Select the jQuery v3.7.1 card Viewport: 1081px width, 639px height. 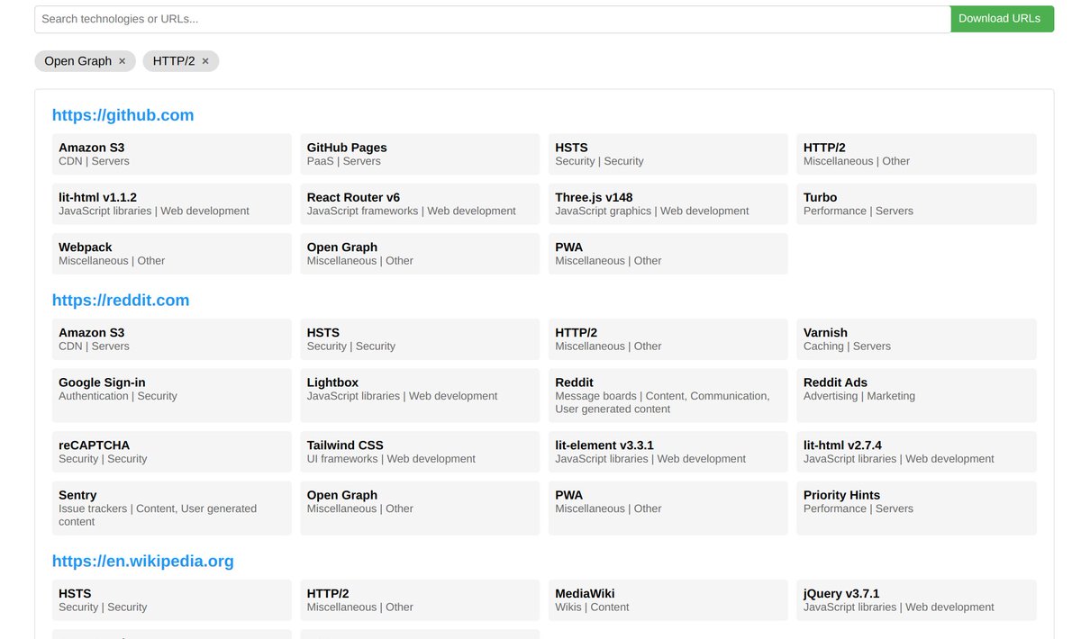click(x=916, y=599)
